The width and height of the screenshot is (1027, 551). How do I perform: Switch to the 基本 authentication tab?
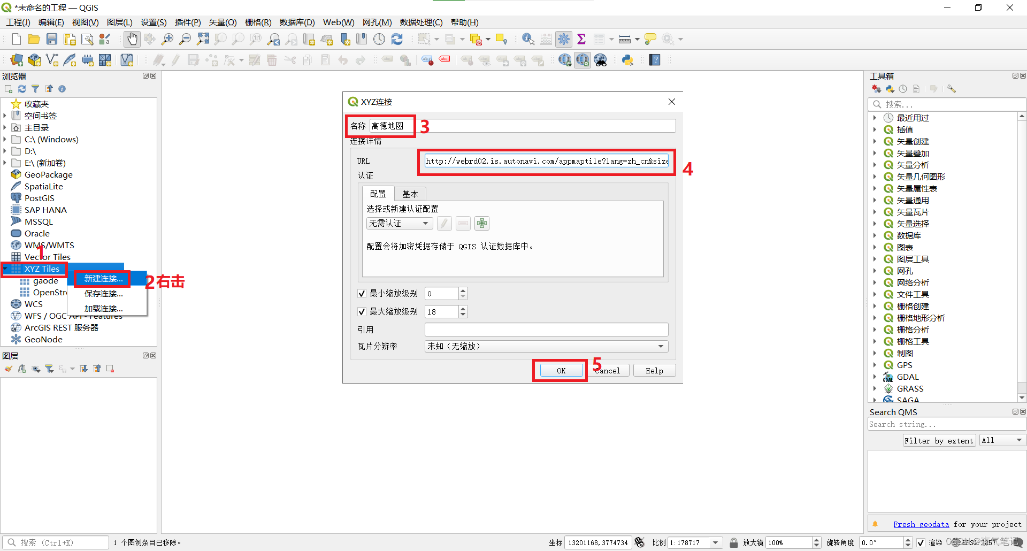click(x=410, y=194)
